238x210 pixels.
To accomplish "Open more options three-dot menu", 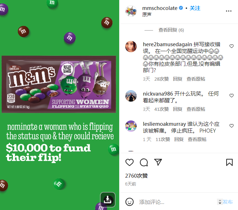I will coord(229,11).
